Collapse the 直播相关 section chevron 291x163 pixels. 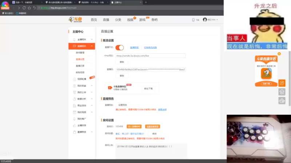[x=92, y=46]
